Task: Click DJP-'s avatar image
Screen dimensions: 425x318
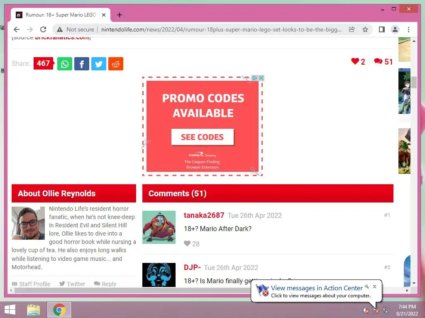Action: click(159, 275)
